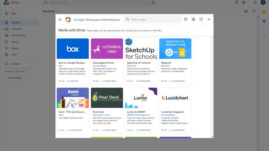Open the Google apps grid icon
Viewport: 269px width, 151px height.
[x=255, y=2]
